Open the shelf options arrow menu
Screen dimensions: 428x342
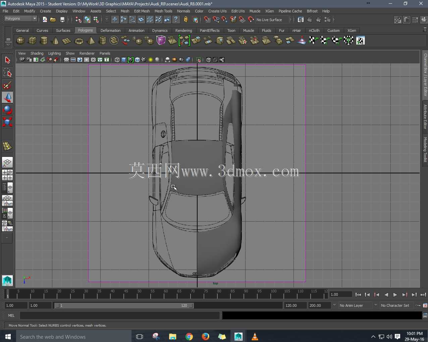8,45
